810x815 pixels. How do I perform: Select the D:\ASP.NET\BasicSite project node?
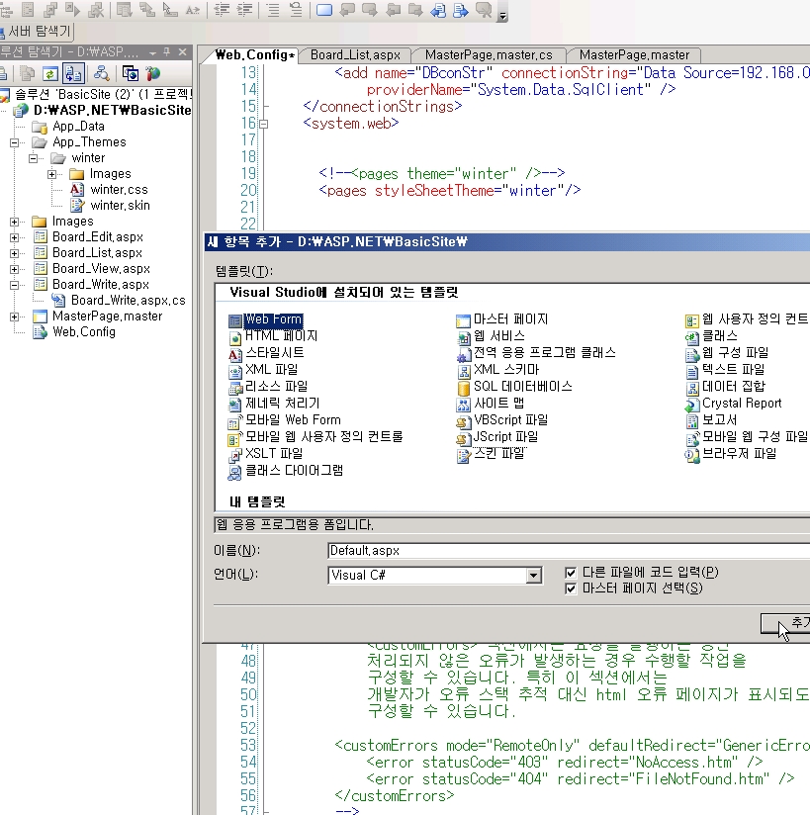point(113,110)
